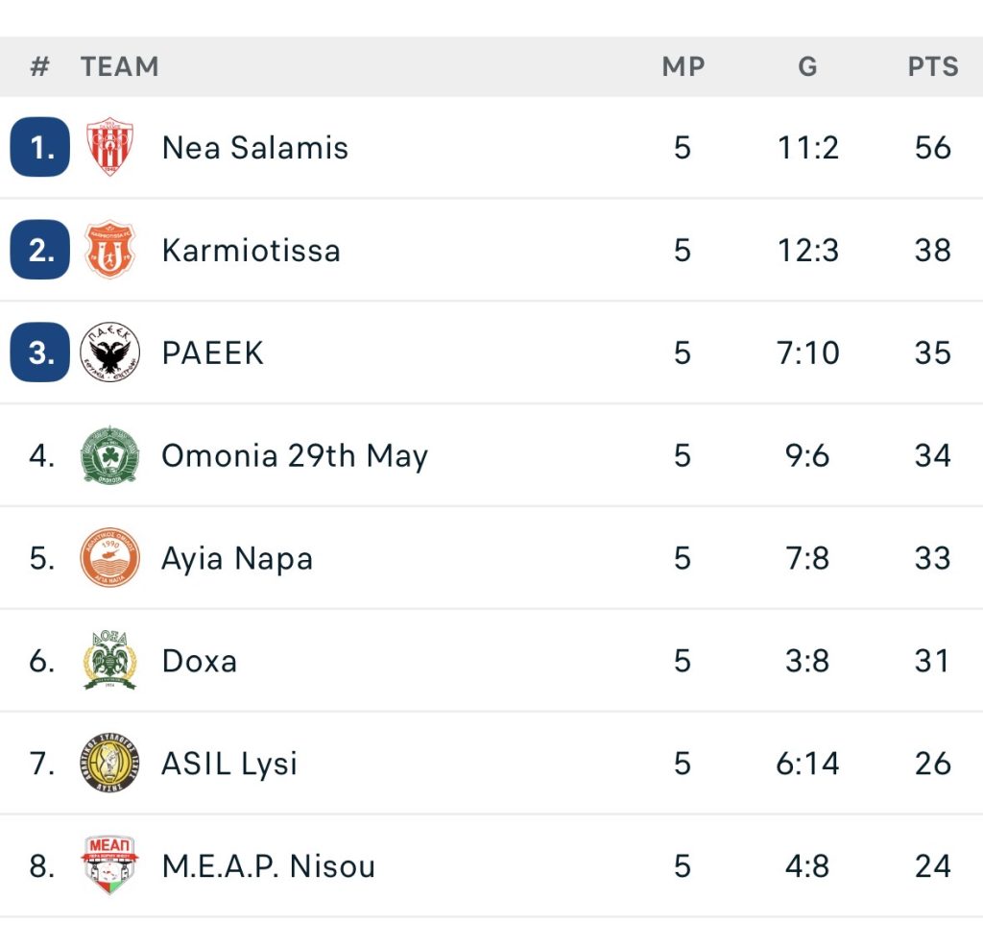Select the PAEEK team name
The height and width of the screenshot is (948, 983).
tap(212, 353)
